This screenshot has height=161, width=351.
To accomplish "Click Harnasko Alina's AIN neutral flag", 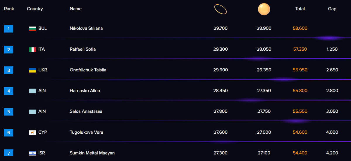I will coord(32,91).
